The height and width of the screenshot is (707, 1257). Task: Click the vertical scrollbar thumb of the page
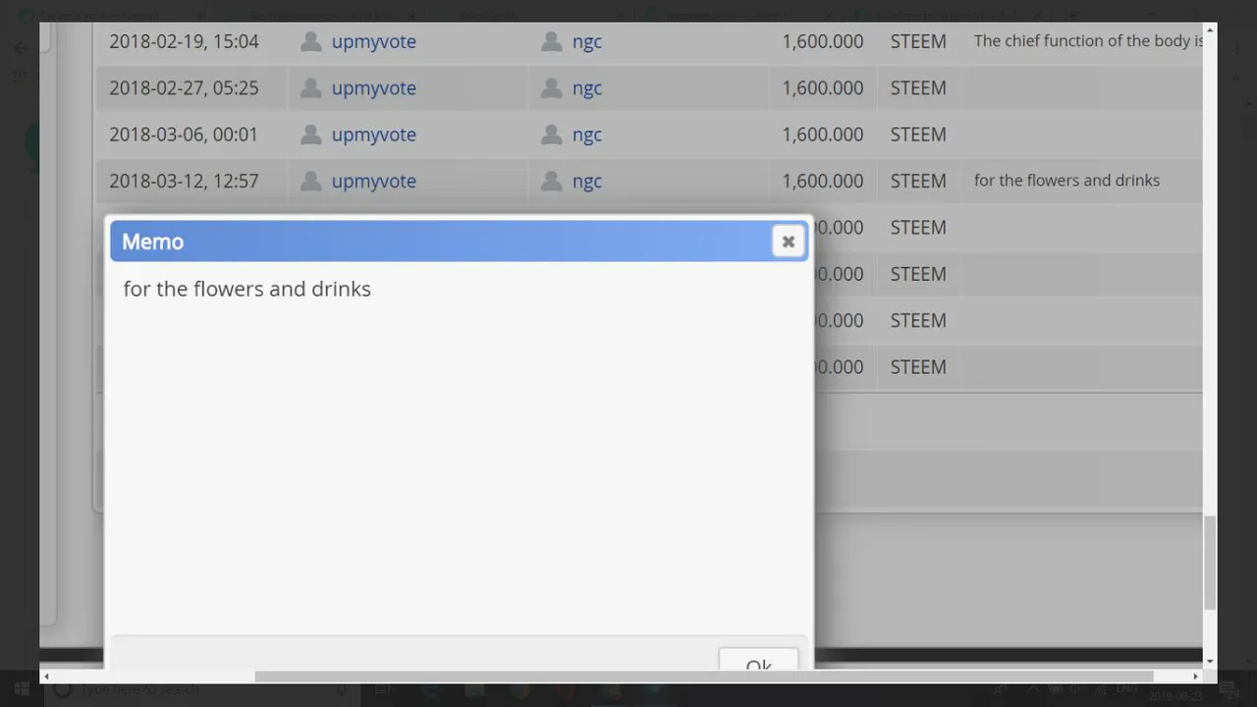tap(1210, 562)
